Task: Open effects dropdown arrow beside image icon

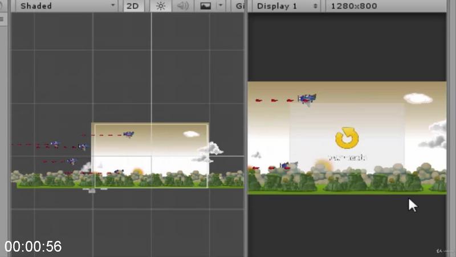Action: (x=221, y=6)
